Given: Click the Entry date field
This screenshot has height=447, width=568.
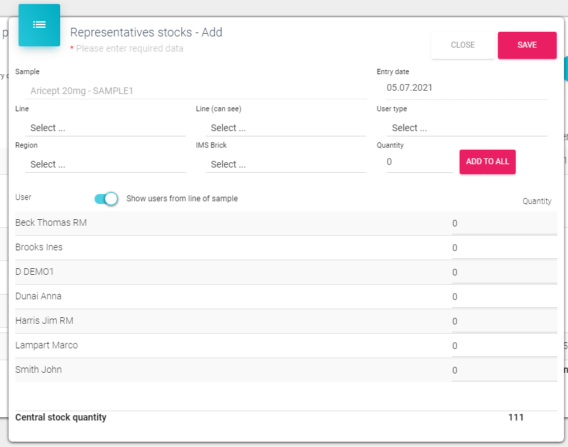Looking at the screenshot, I should [466, 87].
